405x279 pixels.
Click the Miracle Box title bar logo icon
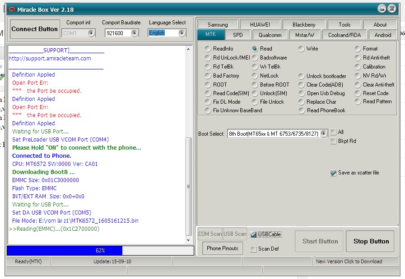click(12, 9)
